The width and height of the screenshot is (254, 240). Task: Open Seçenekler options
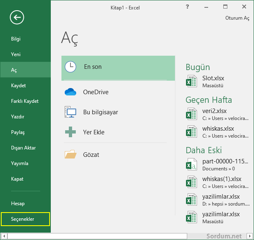coord(25,219)
